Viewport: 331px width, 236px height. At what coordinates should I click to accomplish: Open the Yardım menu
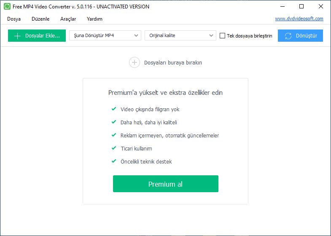point(94,19)
